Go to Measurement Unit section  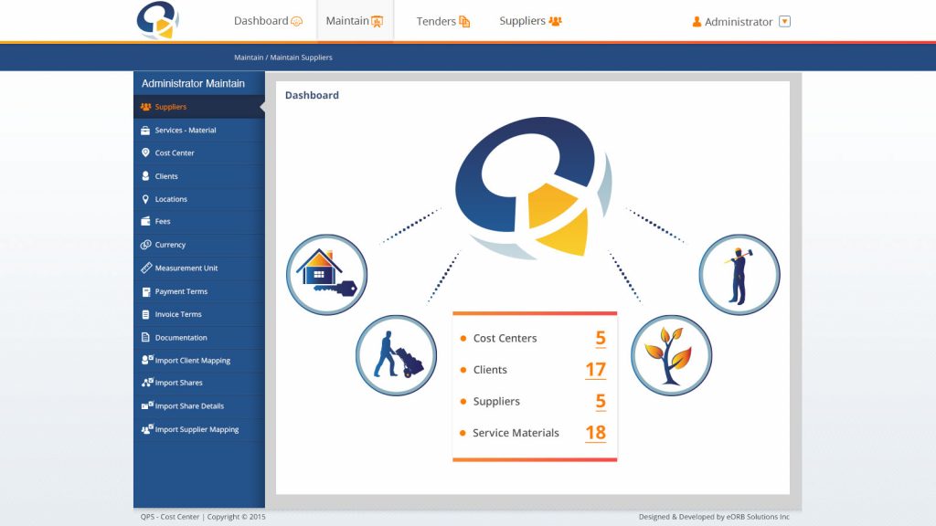[x=186, y=268]
